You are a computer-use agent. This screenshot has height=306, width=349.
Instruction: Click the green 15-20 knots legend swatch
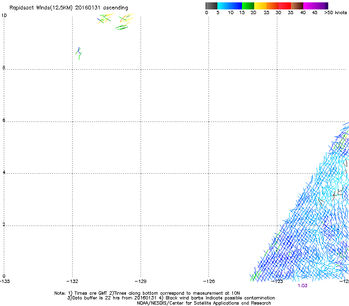click(248, 6)
